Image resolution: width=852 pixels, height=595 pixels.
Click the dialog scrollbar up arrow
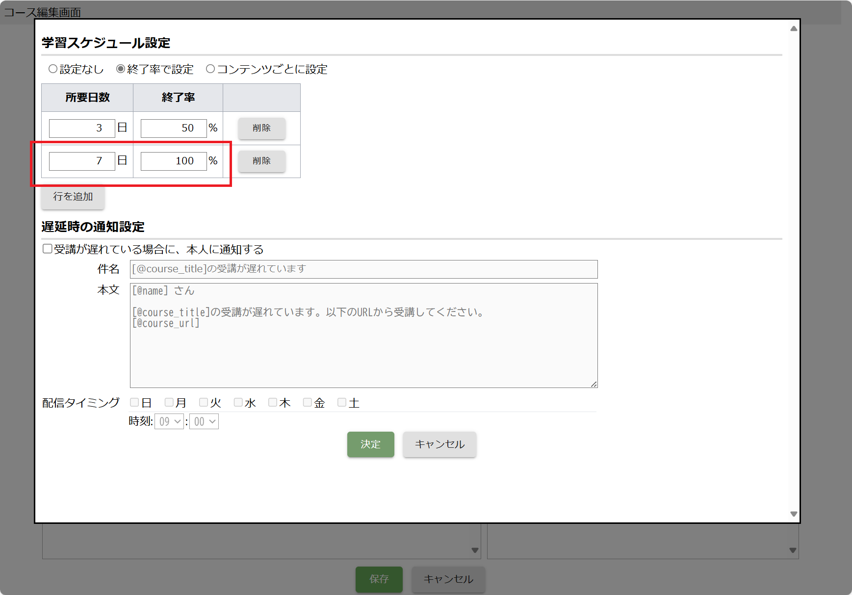pos(794,28)
